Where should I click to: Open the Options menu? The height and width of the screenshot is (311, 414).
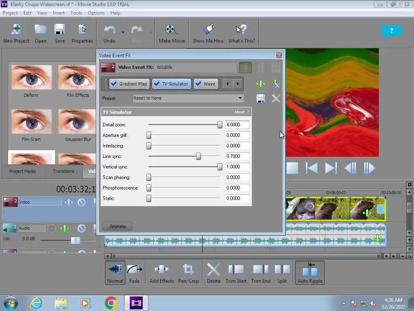96,13
